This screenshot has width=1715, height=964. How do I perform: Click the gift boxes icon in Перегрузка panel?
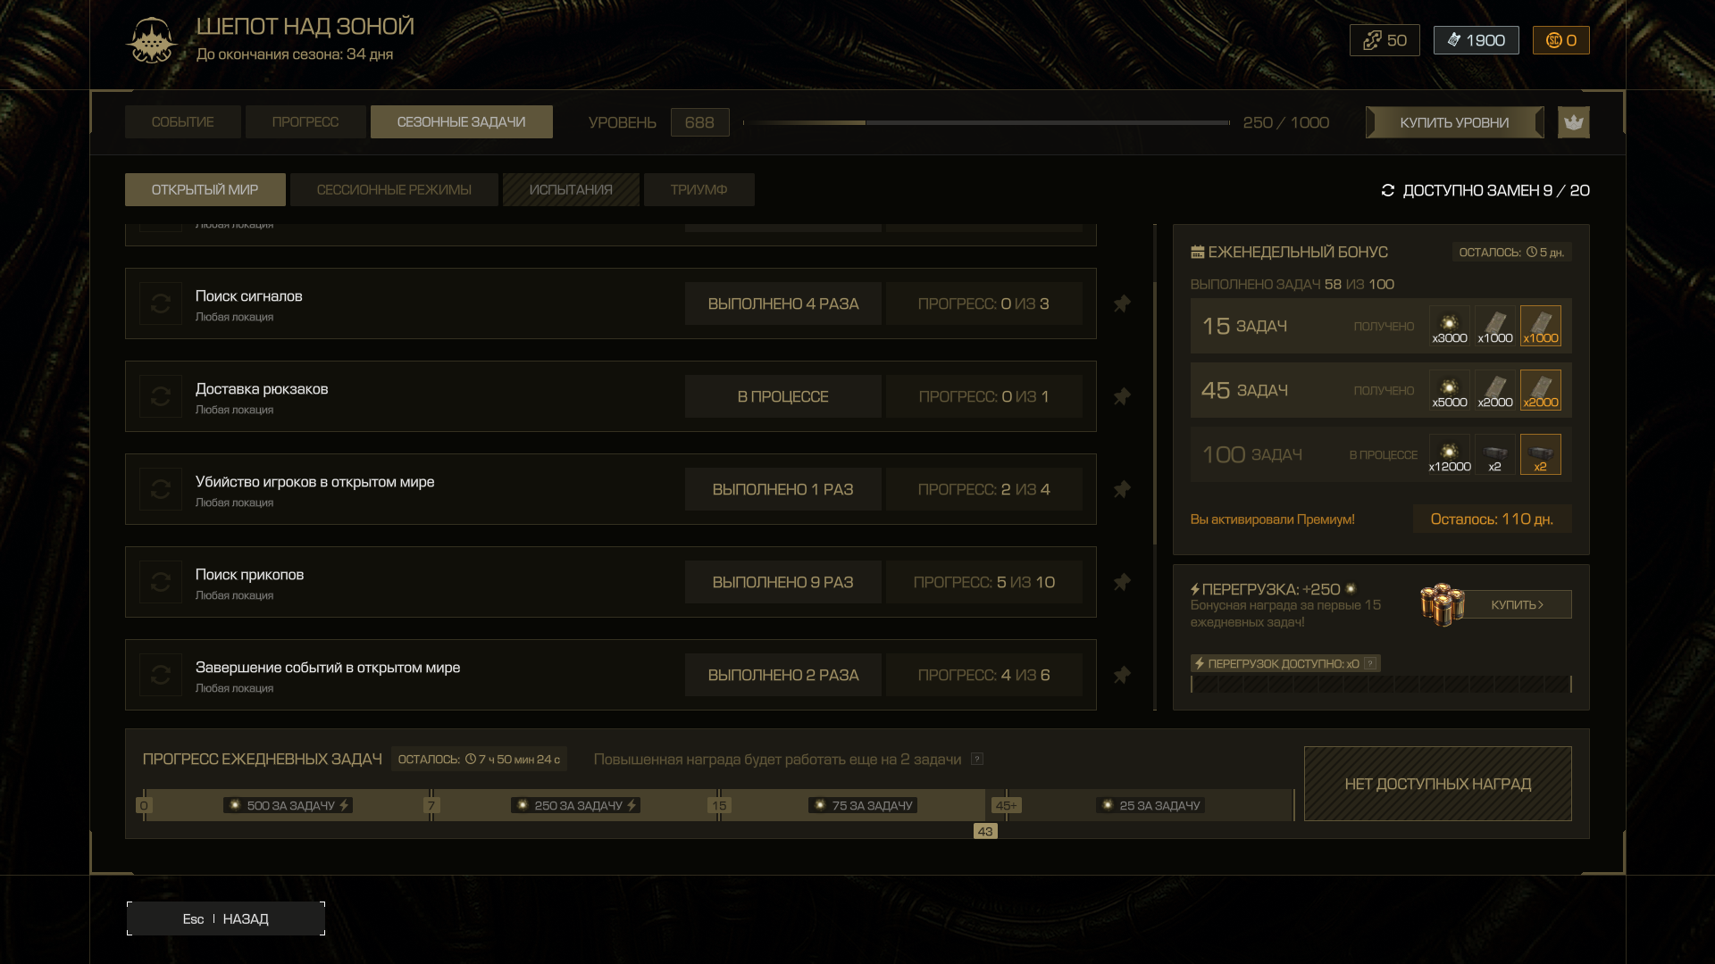[x=1442, y=605]
